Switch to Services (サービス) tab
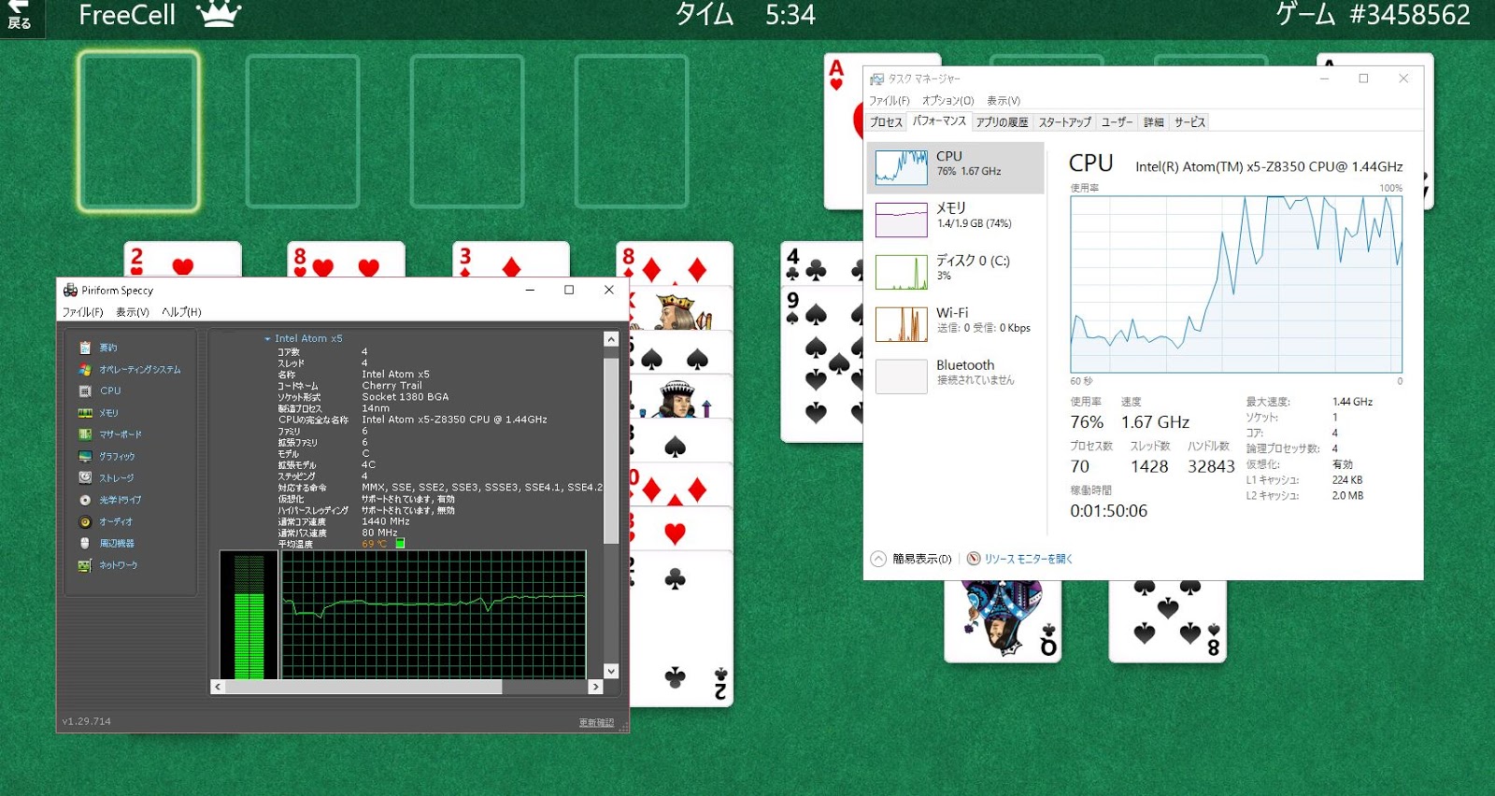This screenshot has height=796, width=1495. (x=1189, y=122)
